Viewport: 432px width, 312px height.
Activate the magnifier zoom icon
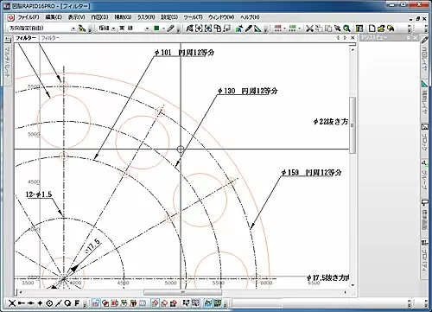346,29
